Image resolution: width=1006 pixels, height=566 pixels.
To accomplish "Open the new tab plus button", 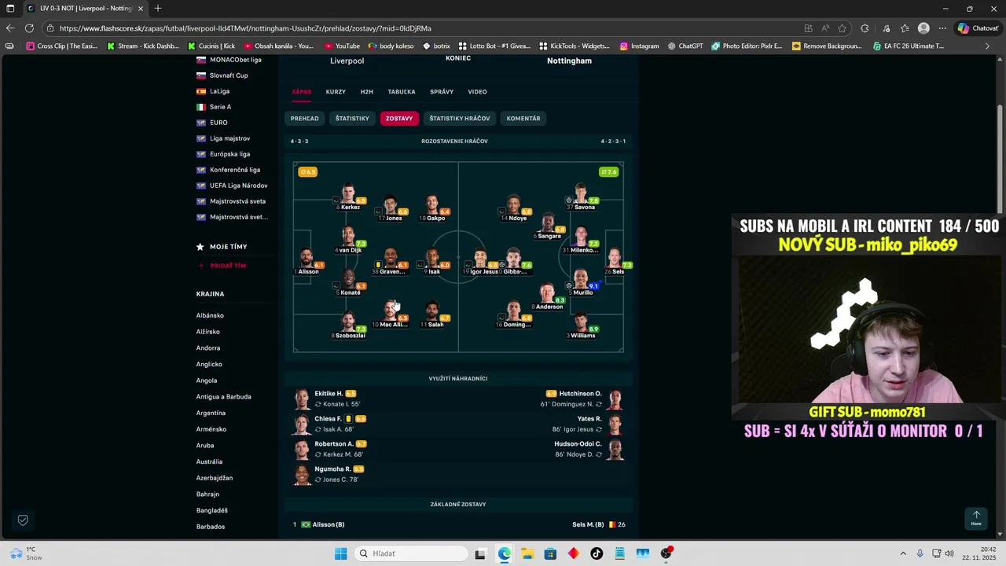I will tap(158, 9).
